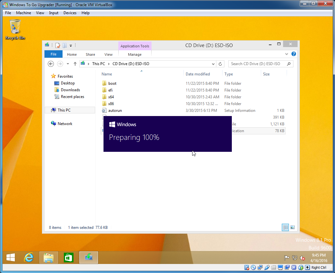Viewport: 335px width, 273px height.
Task: Expand the address bar history dropdown
Action: (x=213, y=64)
